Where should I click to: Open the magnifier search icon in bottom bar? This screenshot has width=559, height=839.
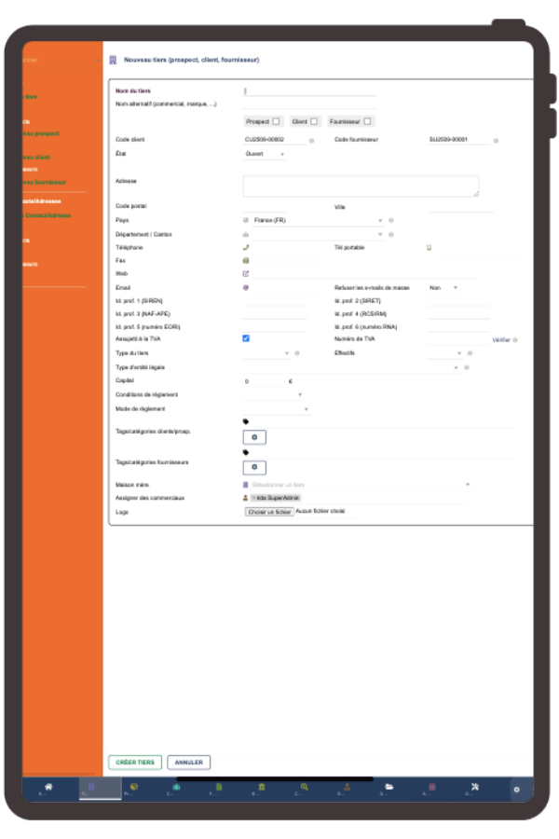(305, 787)
